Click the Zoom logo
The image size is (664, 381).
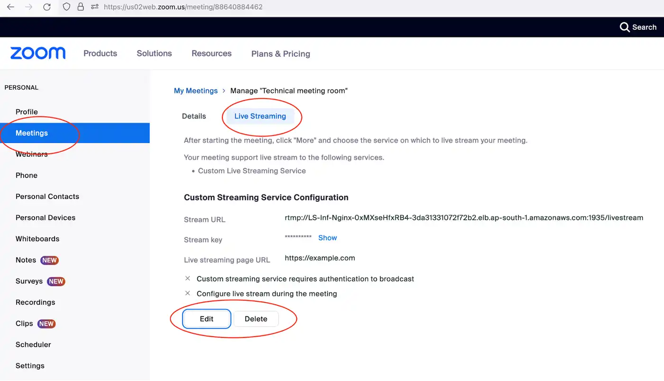tap(38, 53)
